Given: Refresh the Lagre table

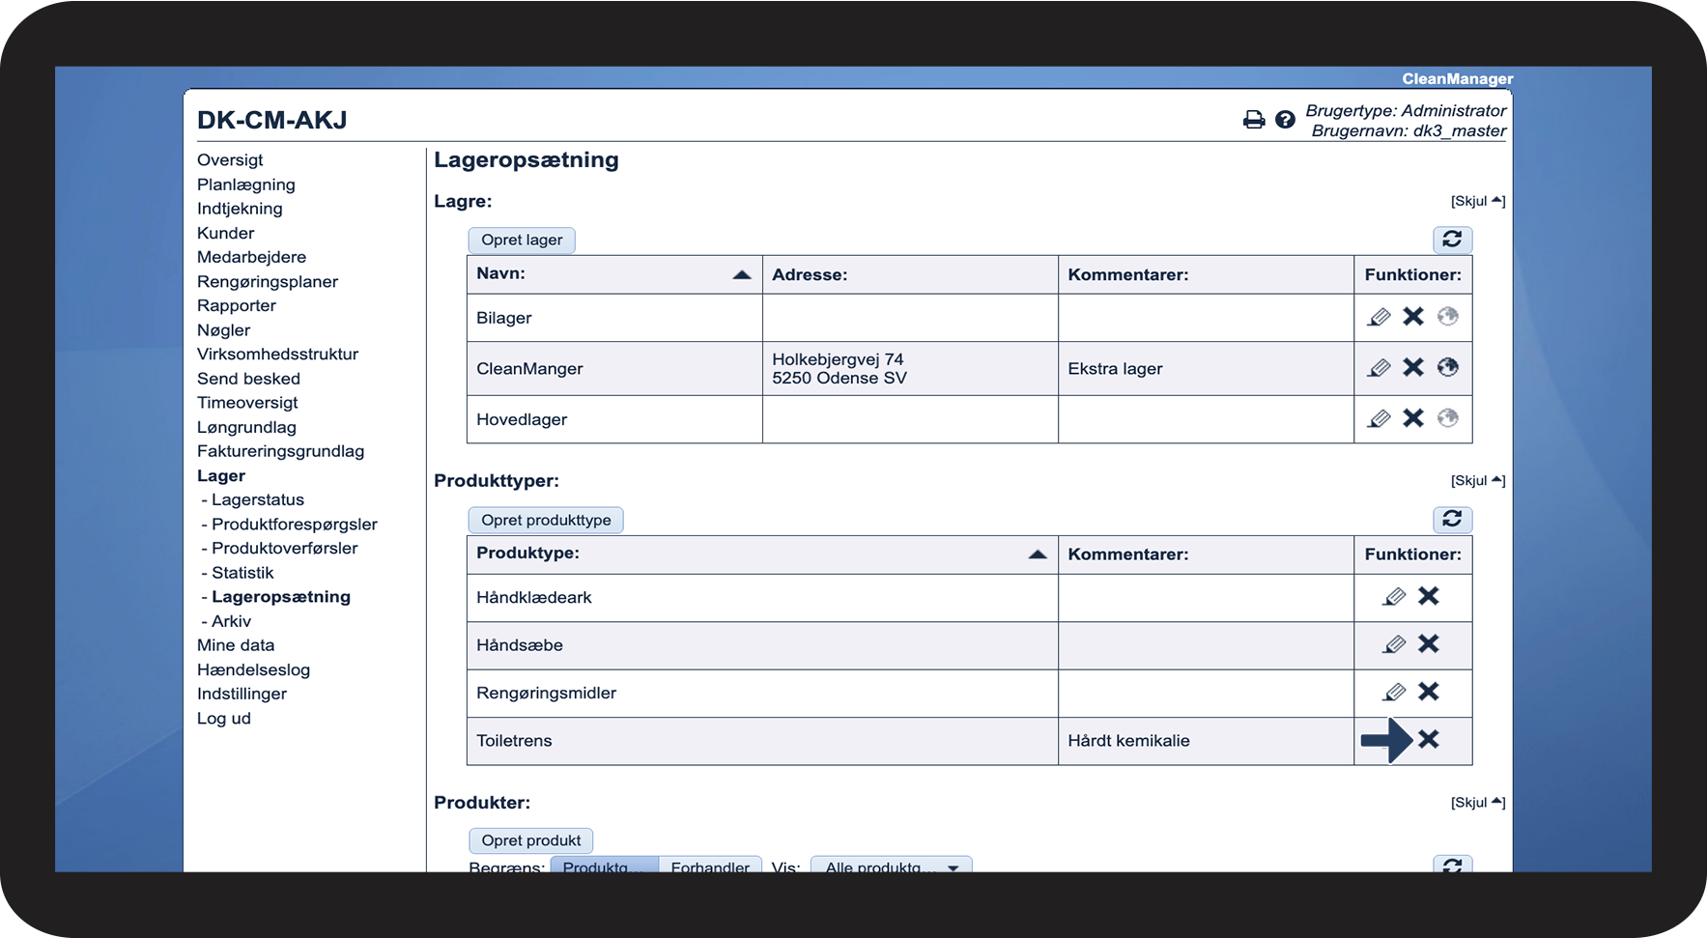Looking at the screenshot, I should pyautogui.click(x=1452, y=240).
